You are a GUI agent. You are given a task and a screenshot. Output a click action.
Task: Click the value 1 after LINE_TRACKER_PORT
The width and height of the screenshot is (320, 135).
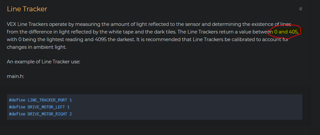(x=71, y=100)
